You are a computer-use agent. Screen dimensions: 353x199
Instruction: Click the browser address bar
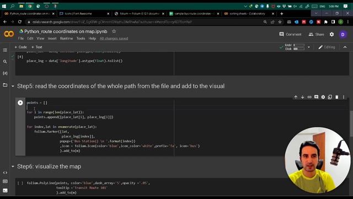click(x=144, y=22)
